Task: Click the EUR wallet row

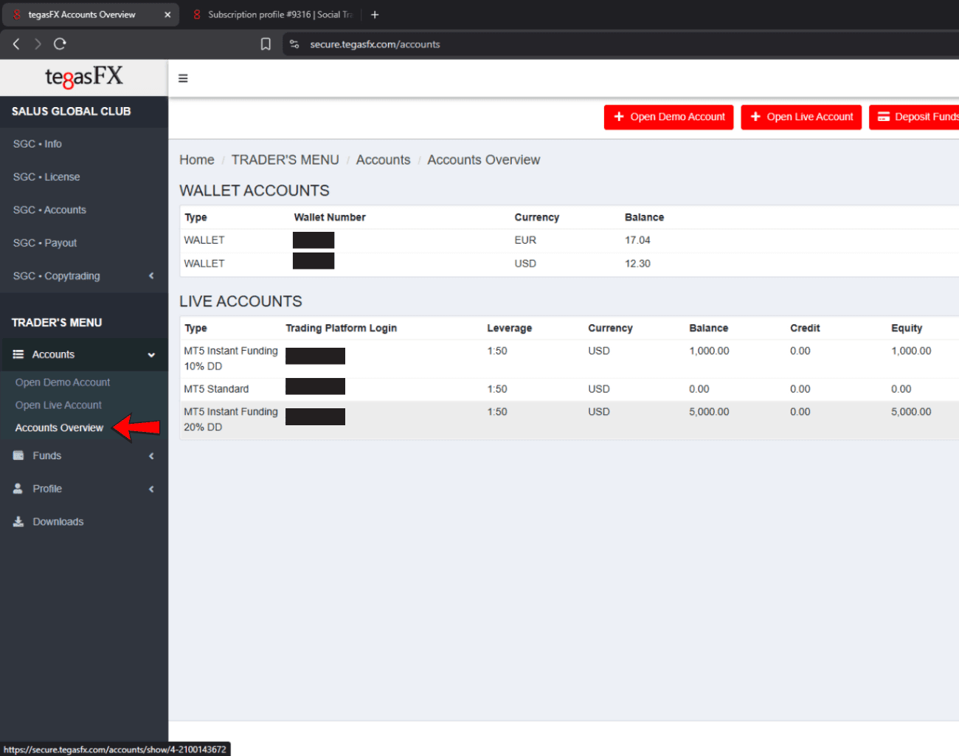Action: click(x=569, y=241)
